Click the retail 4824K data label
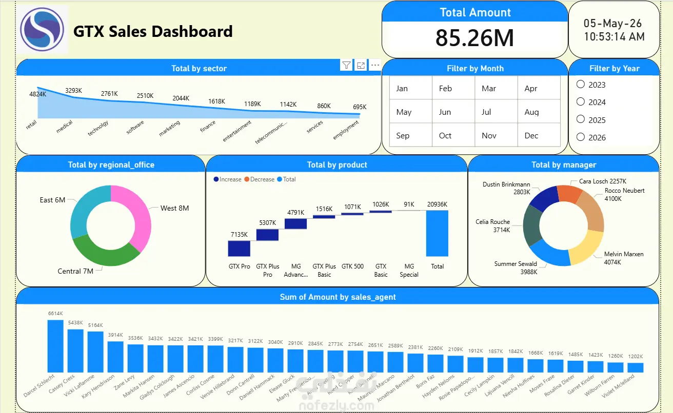Screen dimensions: 673x413 tap(37, 94)
